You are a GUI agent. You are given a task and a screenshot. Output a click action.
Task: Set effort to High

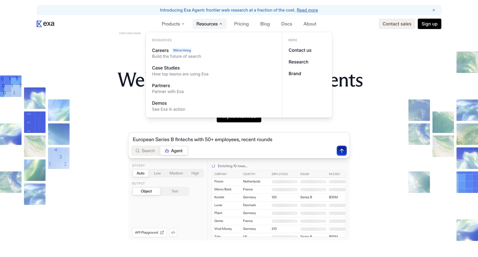(195, 173)
